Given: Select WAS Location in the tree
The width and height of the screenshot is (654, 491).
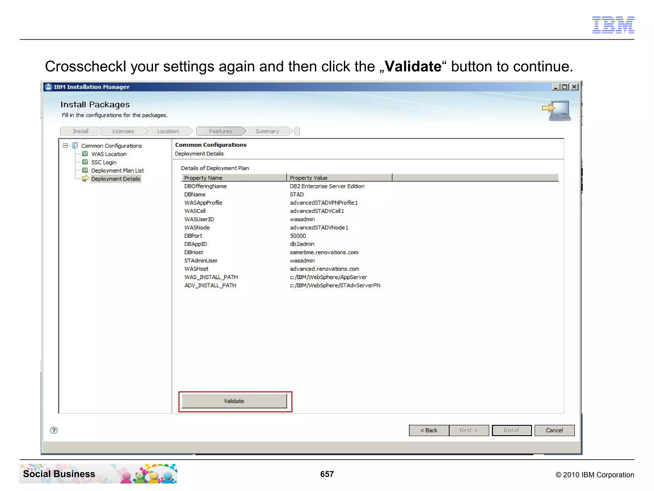Looking at the screenshot, I should coord(109,154).
